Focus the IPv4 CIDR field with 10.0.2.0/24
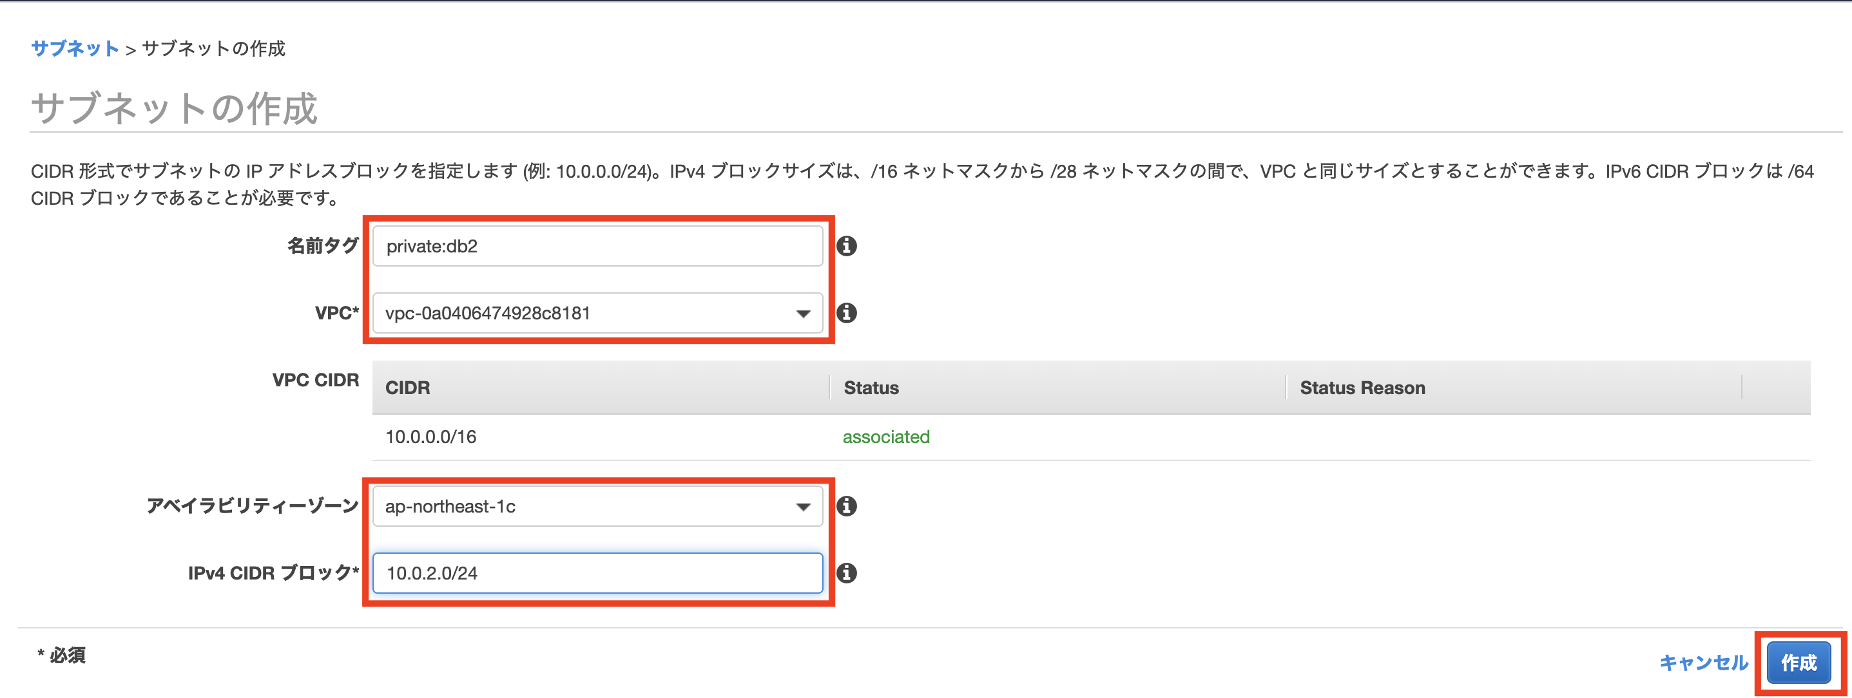Viewport: 1852px width, 698px height. tap(597, 573)
